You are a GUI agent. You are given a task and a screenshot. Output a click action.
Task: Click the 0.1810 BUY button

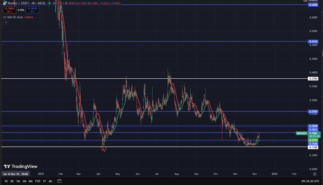(33, 10)
